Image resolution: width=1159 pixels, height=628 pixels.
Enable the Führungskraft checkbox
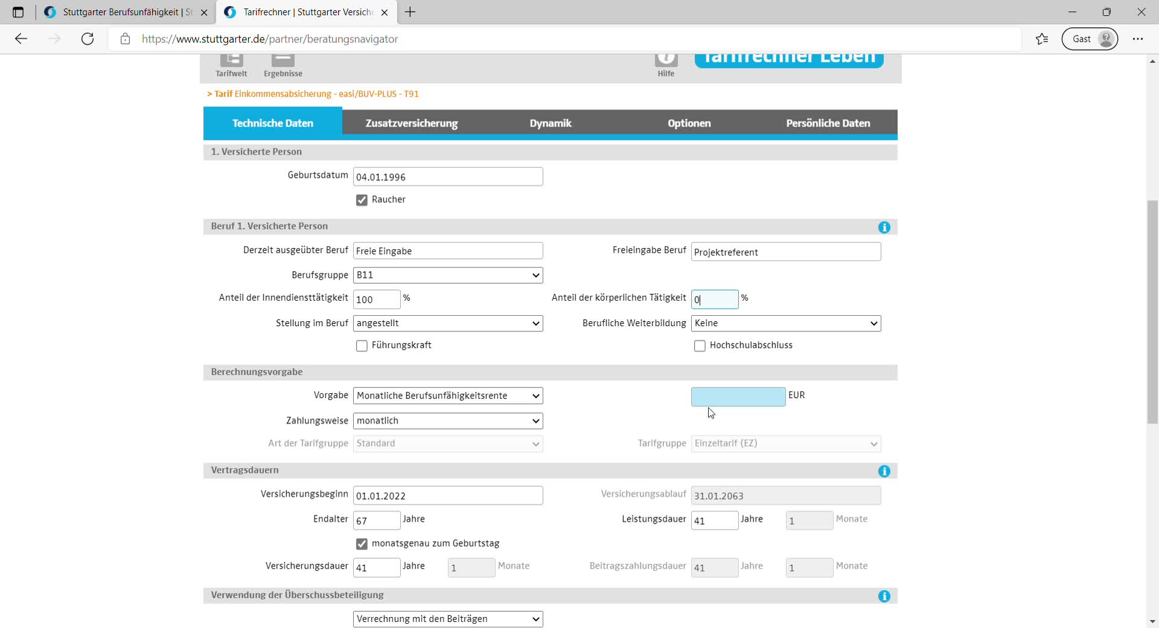click(x=362, y=346)
